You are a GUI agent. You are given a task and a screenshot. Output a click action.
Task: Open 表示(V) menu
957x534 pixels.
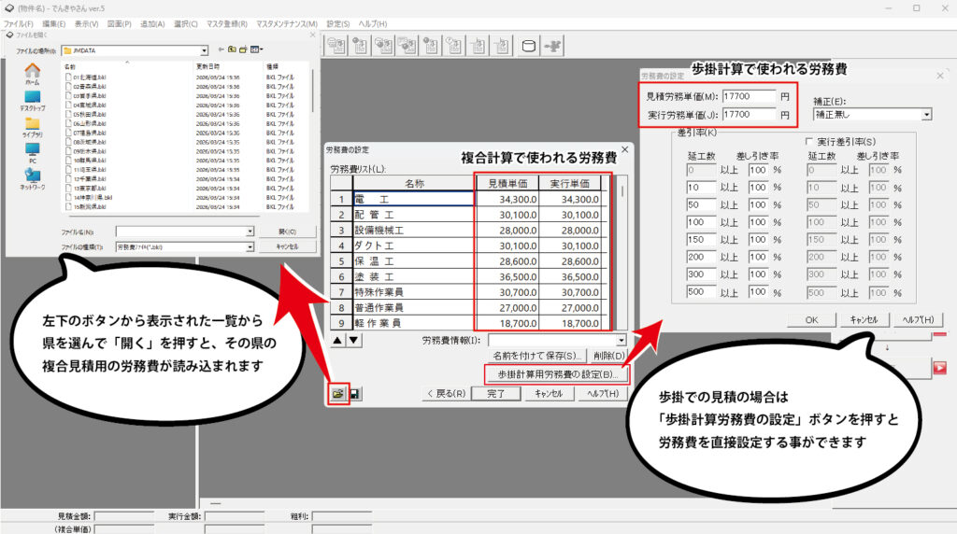pos(86,23)
